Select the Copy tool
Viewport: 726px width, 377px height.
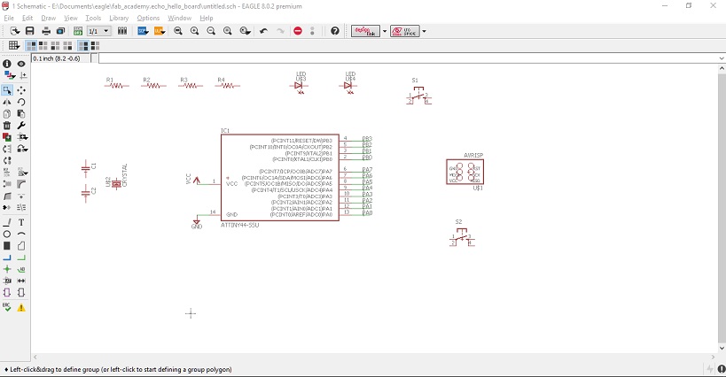tap(7, 113)
